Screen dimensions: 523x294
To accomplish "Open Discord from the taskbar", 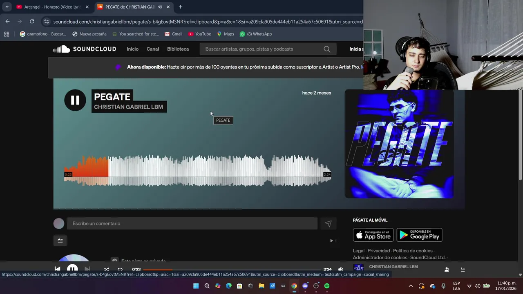I will pos(305,286).
